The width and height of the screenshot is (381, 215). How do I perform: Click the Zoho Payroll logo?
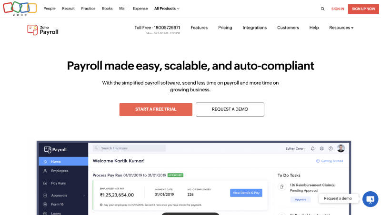point(43,29)
